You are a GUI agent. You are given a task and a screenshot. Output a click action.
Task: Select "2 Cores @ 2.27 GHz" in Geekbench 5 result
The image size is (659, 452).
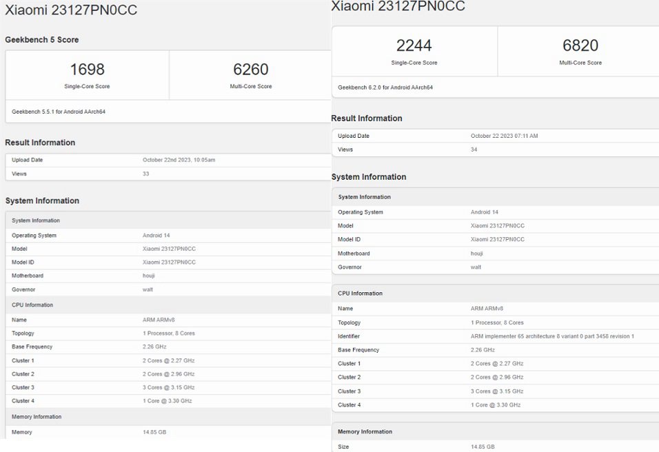(168, 360)
